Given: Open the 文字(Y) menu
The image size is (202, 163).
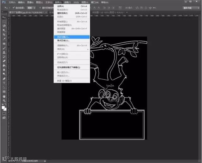Looking at the screenshot, I should click(x=49, y=2).
